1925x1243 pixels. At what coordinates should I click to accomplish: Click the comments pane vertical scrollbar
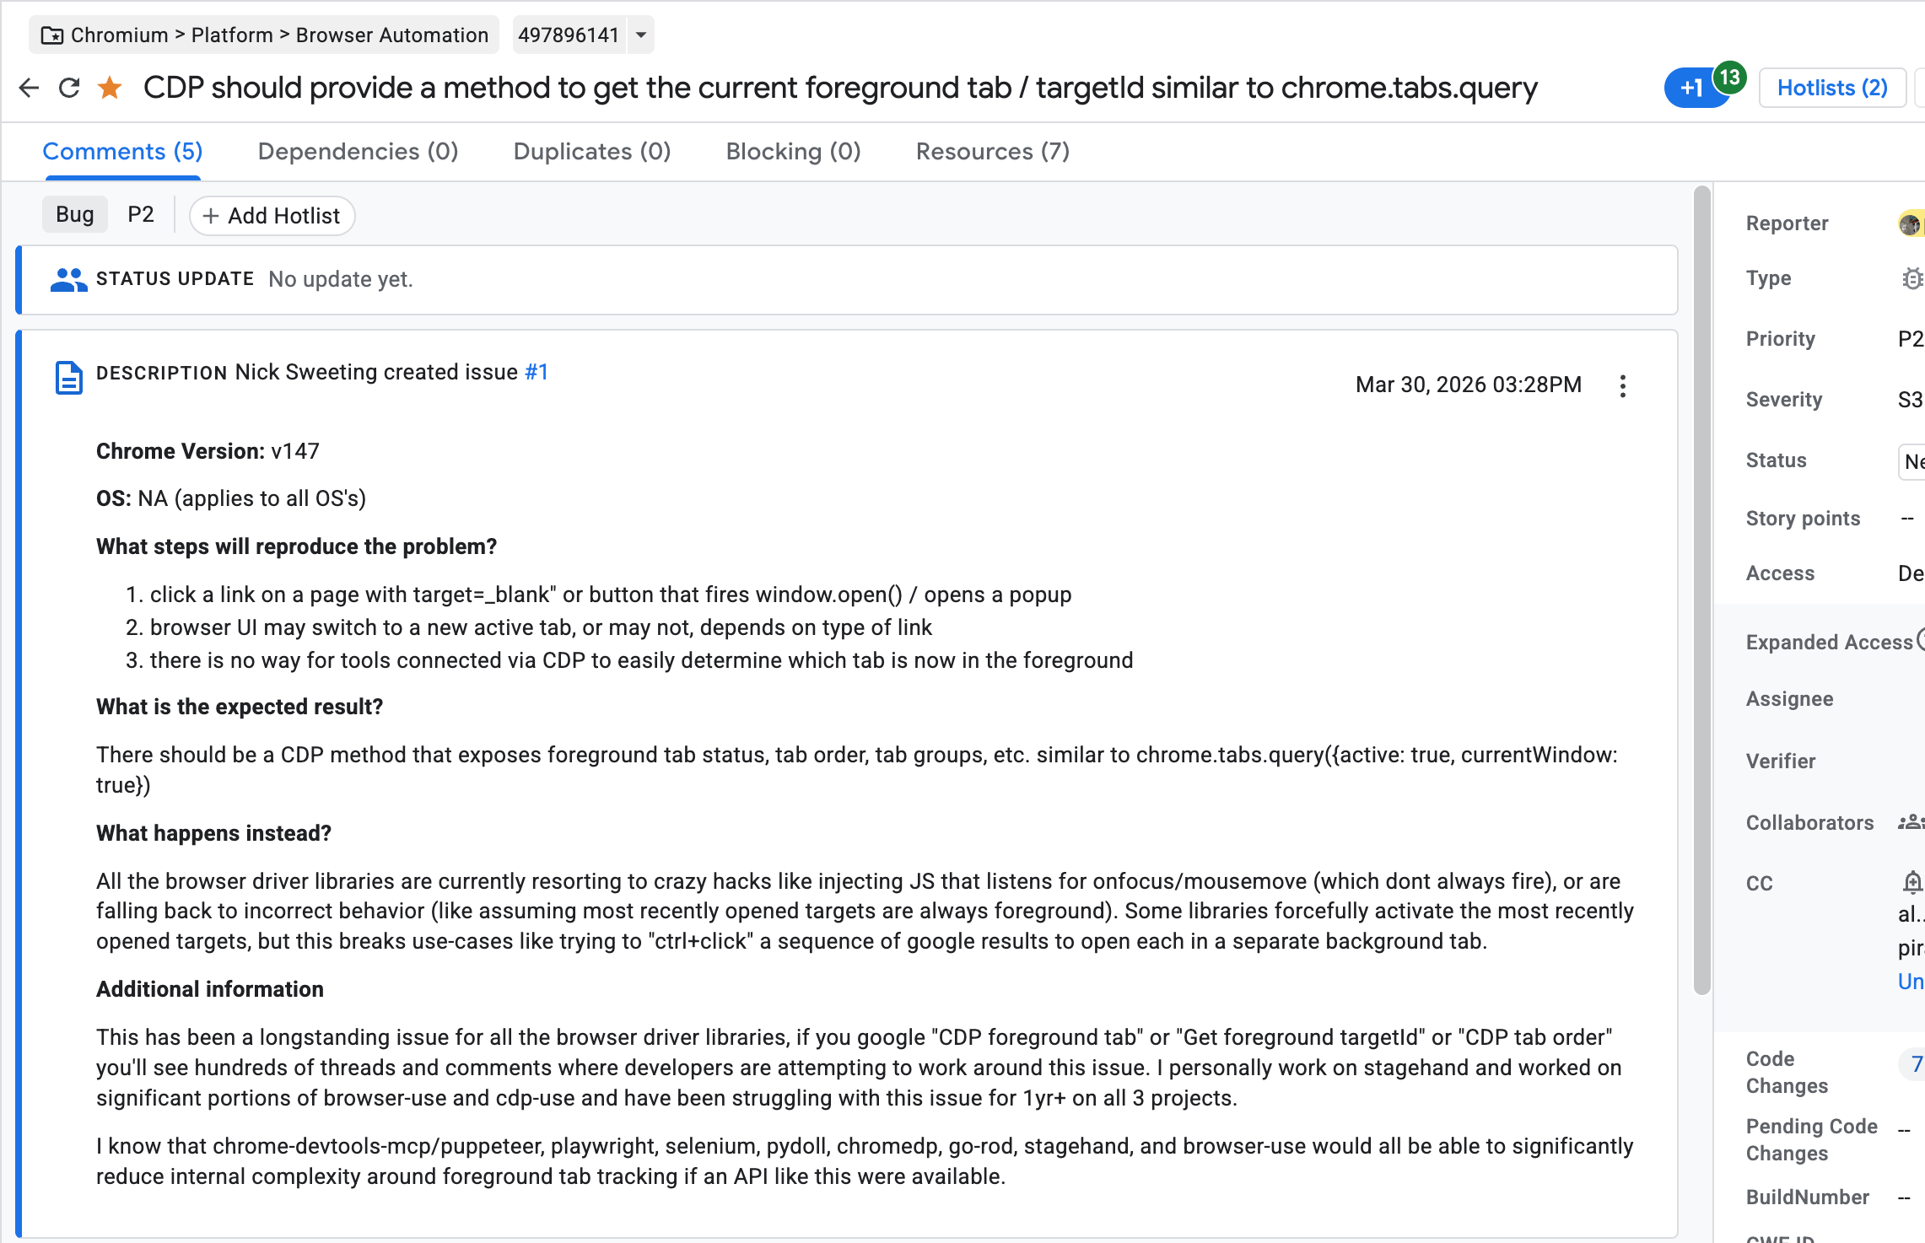(1701, 590)
